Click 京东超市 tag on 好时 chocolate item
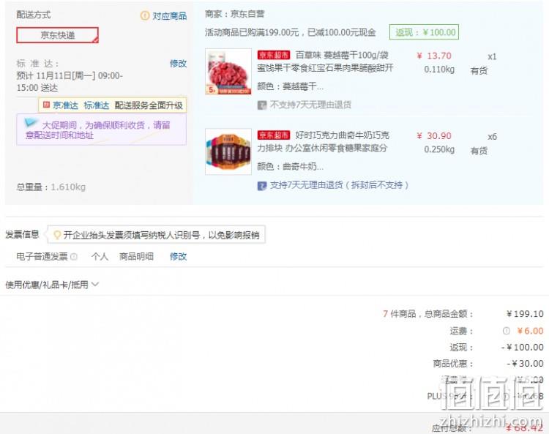 274,135
